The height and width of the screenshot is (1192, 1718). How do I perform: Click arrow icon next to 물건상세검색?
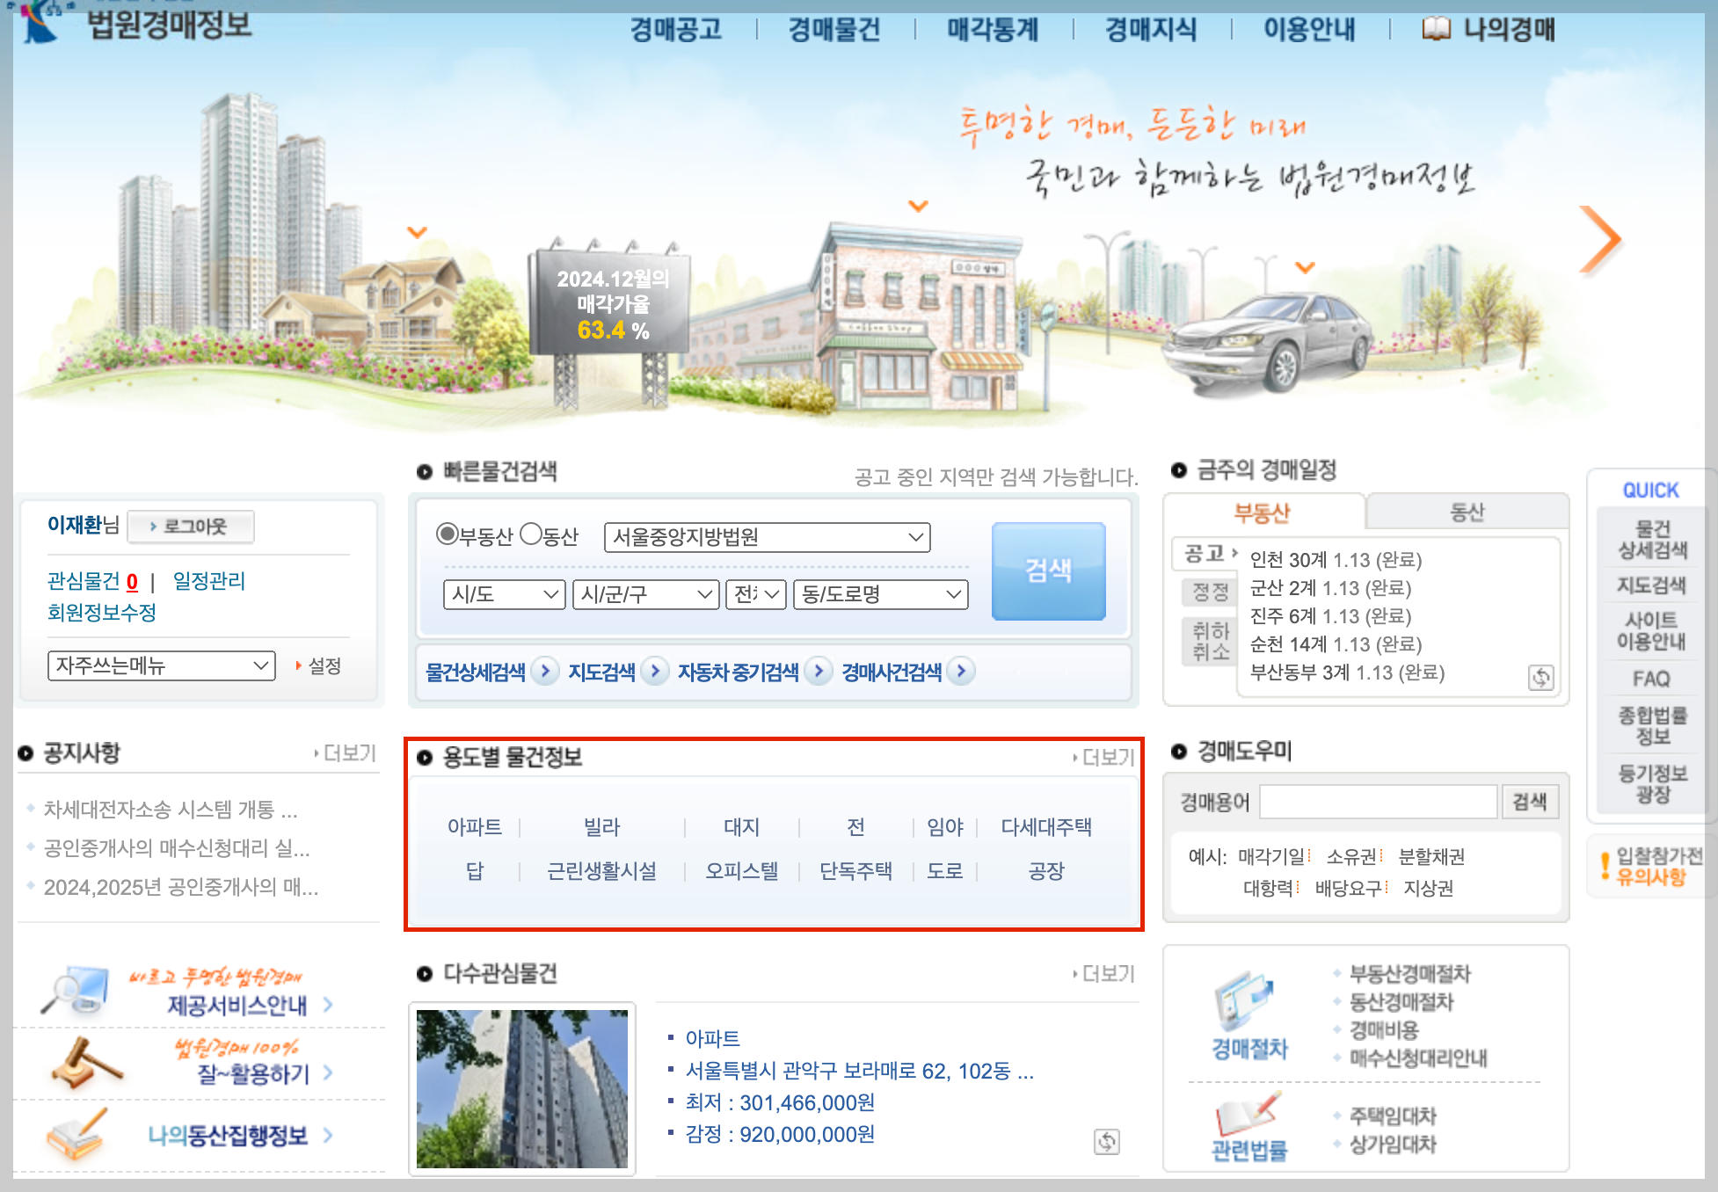545,672
